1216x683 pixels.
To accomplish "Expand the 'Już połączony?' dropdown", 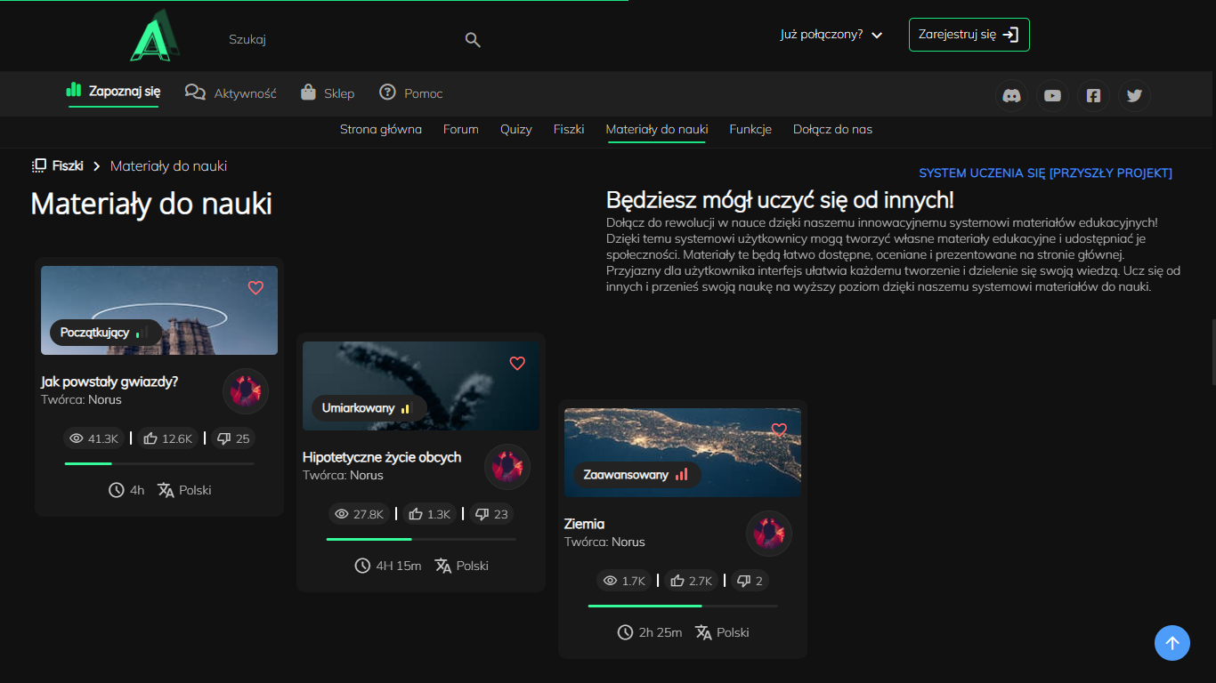I will point(831,35).
